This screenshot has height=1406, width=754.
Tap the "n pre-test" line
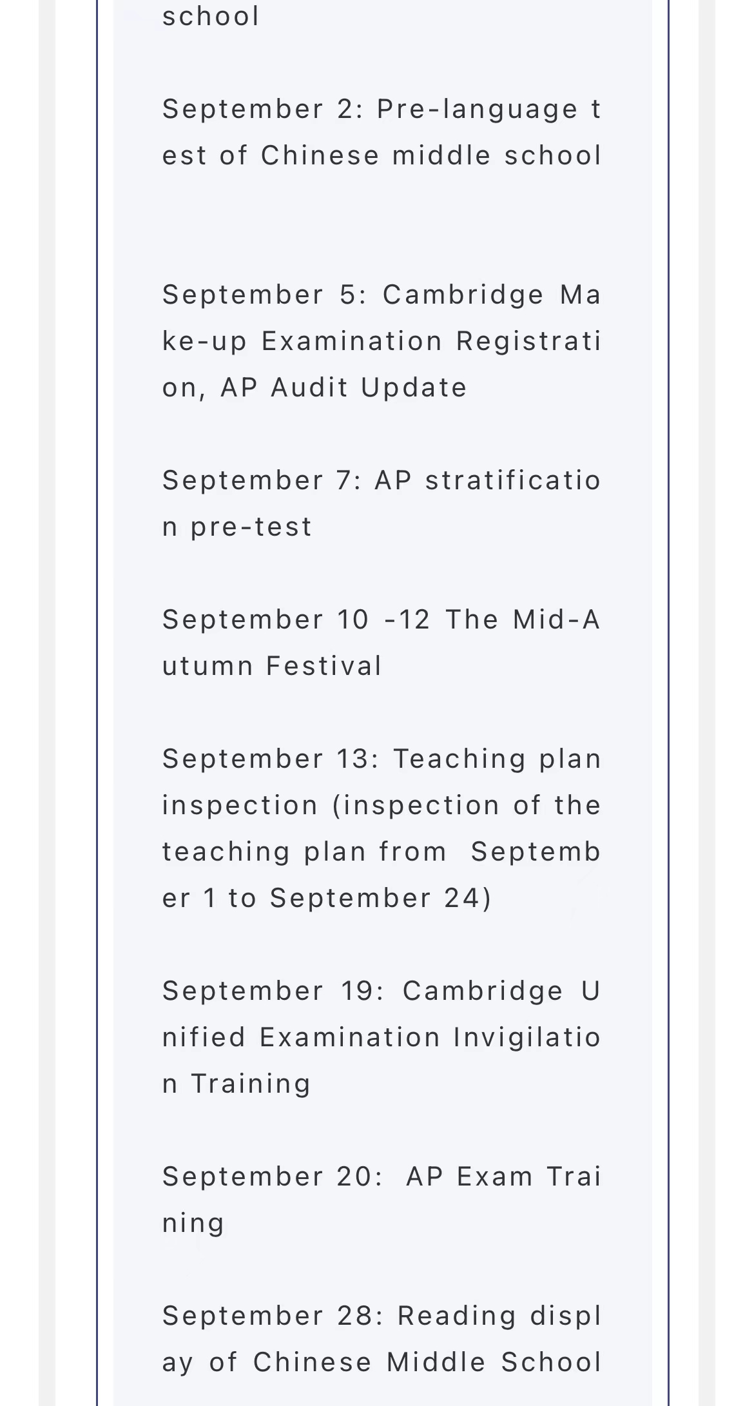click(237, 527)
